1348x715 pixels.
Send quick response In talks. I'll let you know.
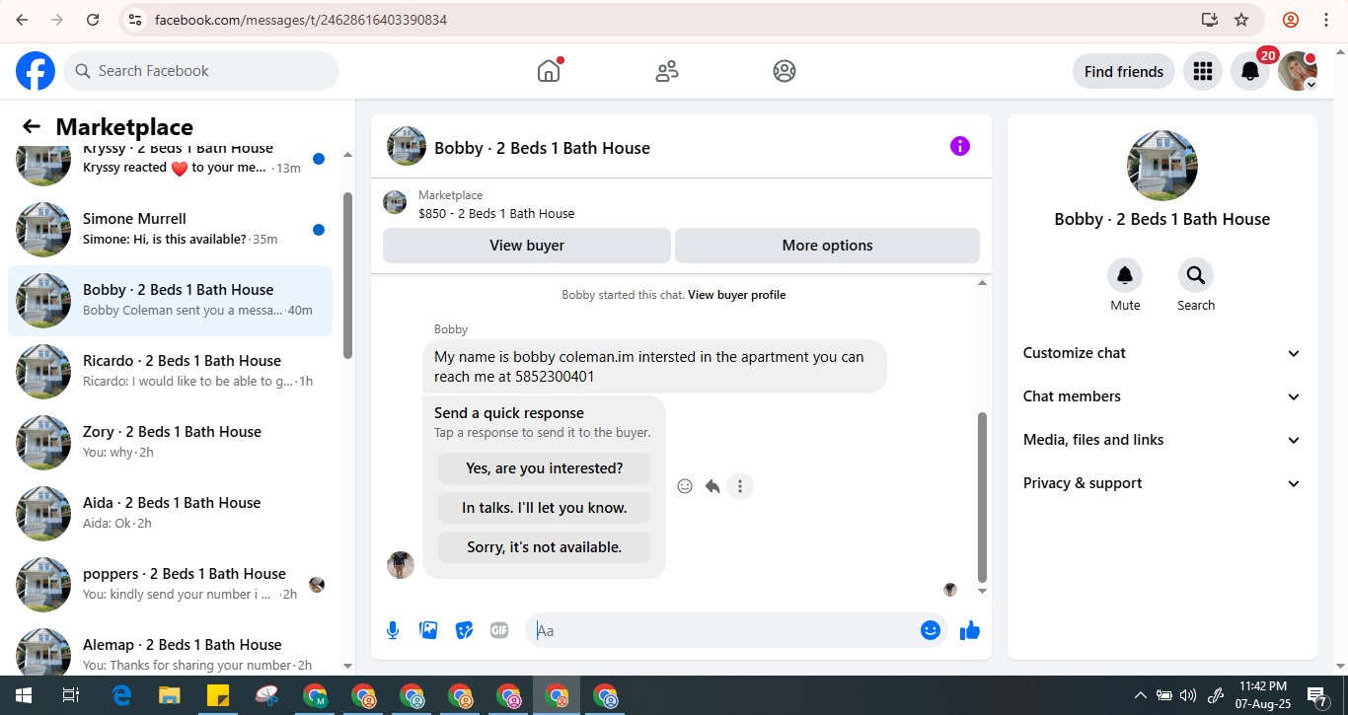tap(544, 508)
